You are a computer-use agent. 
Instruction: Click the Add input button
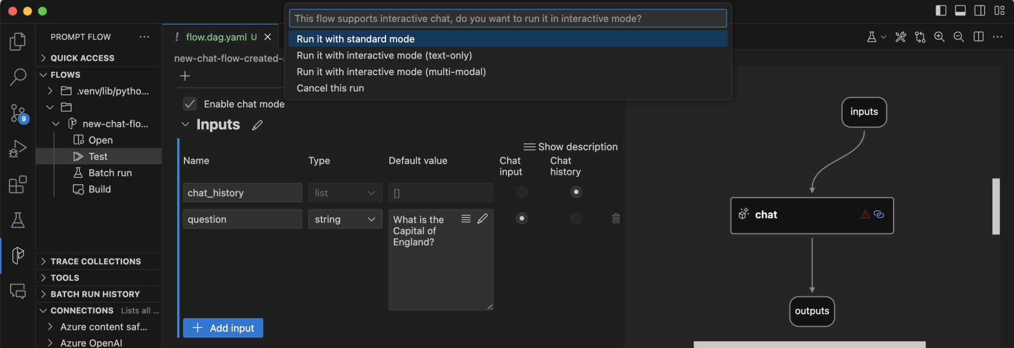click(223, 328)
